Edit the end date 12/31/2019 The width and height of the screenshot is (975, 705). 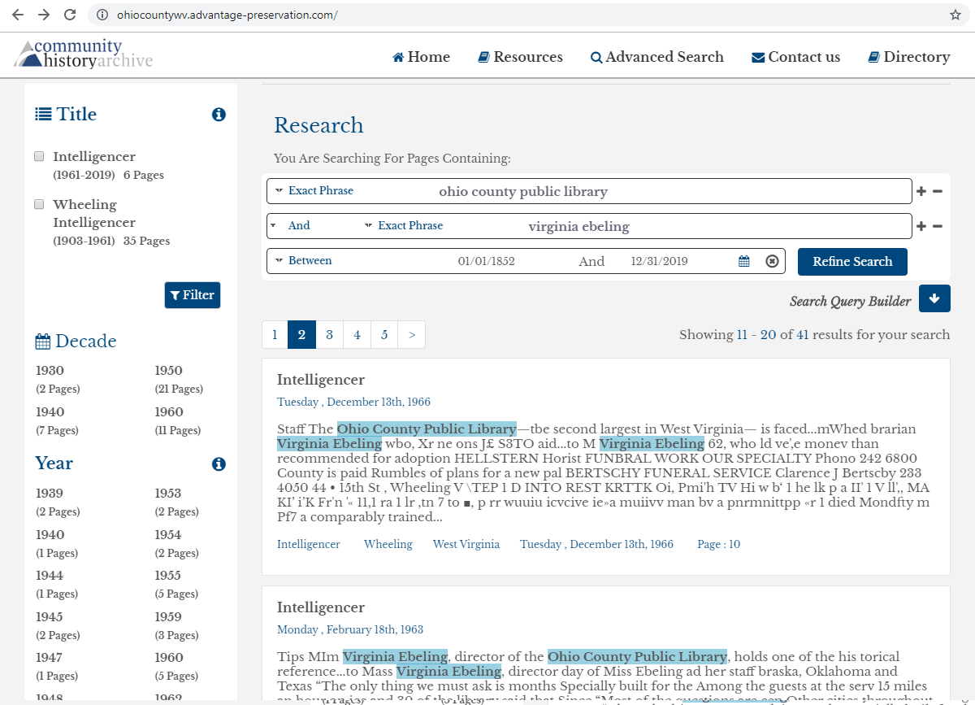point(660,261)
